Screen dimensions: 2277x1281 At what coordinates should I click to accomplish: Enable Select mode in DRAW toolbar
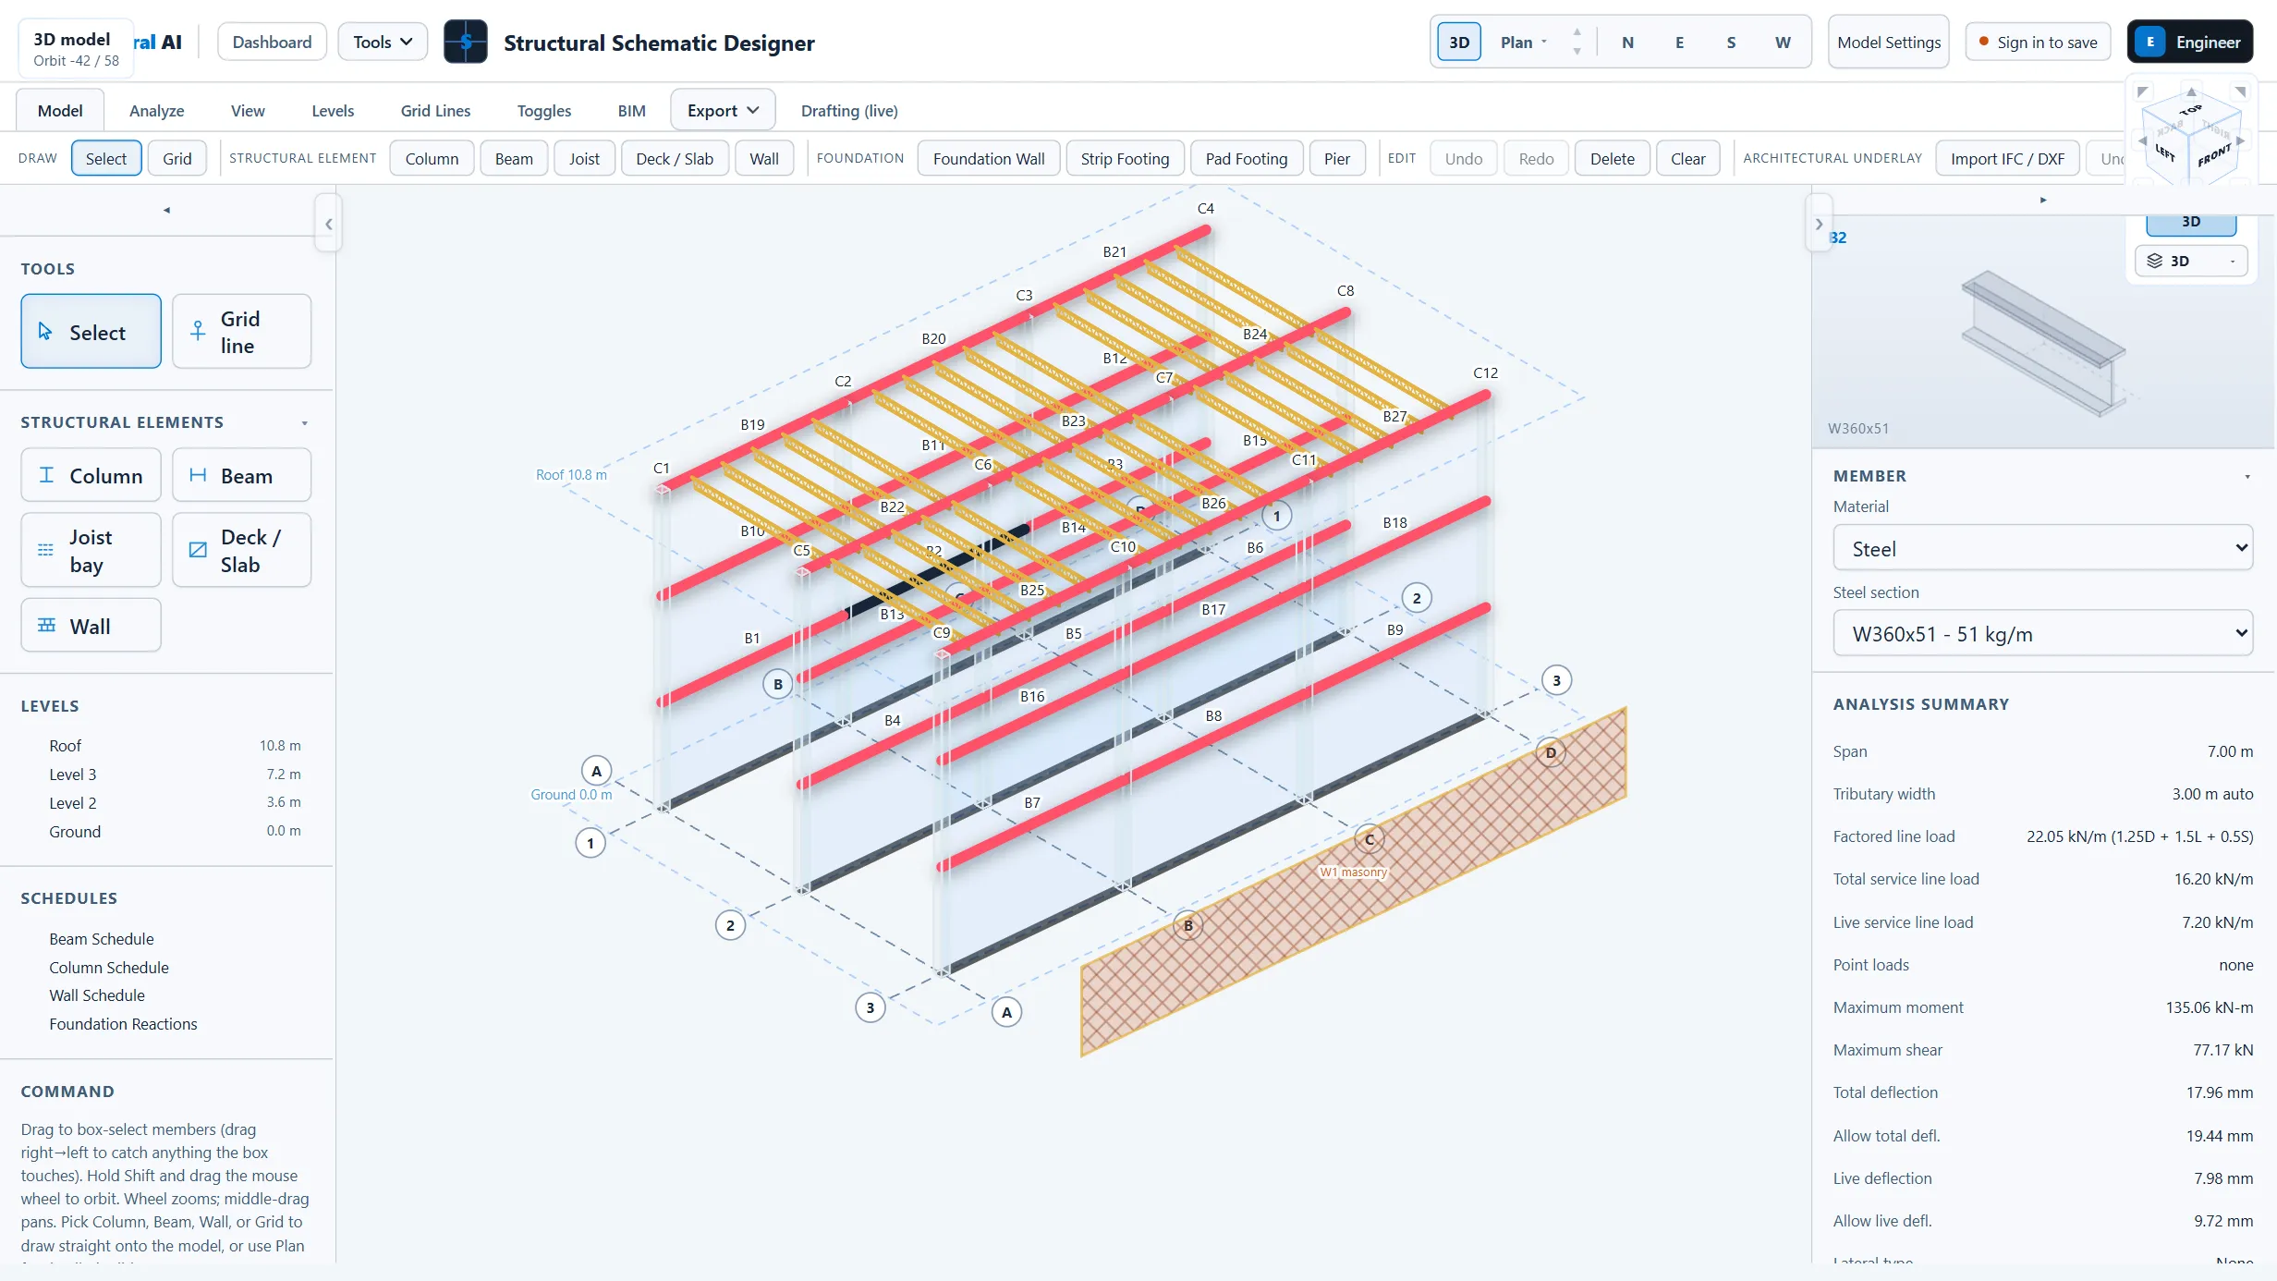pos(106,158)
